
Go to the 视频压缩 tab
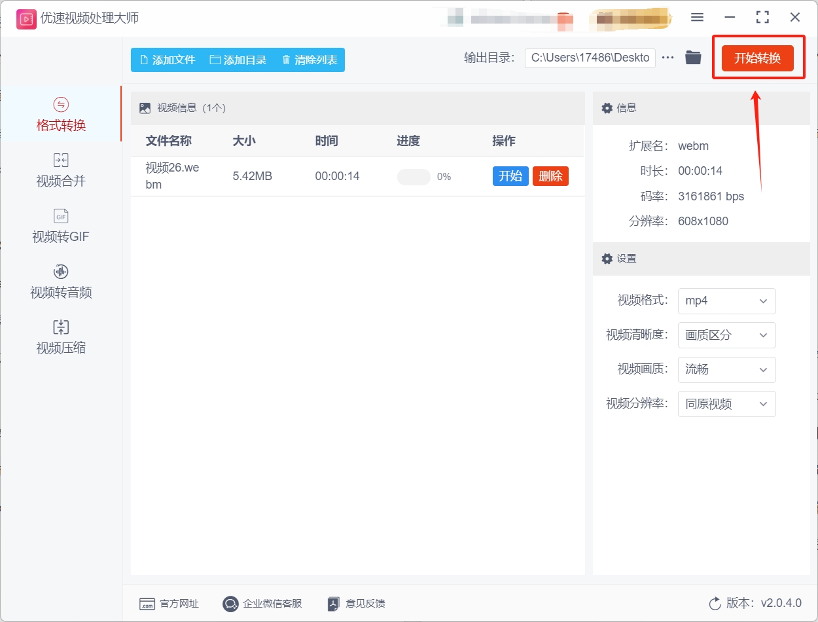pos(61,337)
